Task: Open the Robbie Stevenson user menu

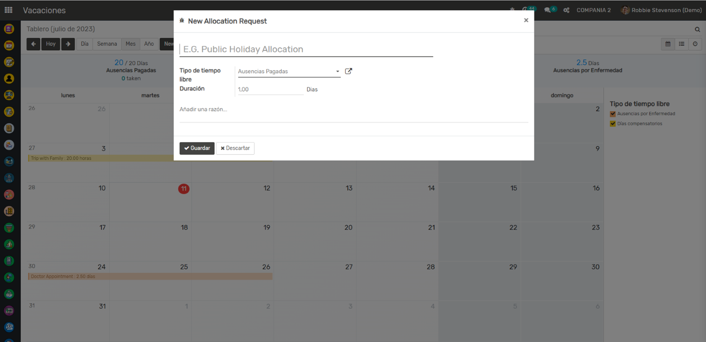Action: point(661,10)
